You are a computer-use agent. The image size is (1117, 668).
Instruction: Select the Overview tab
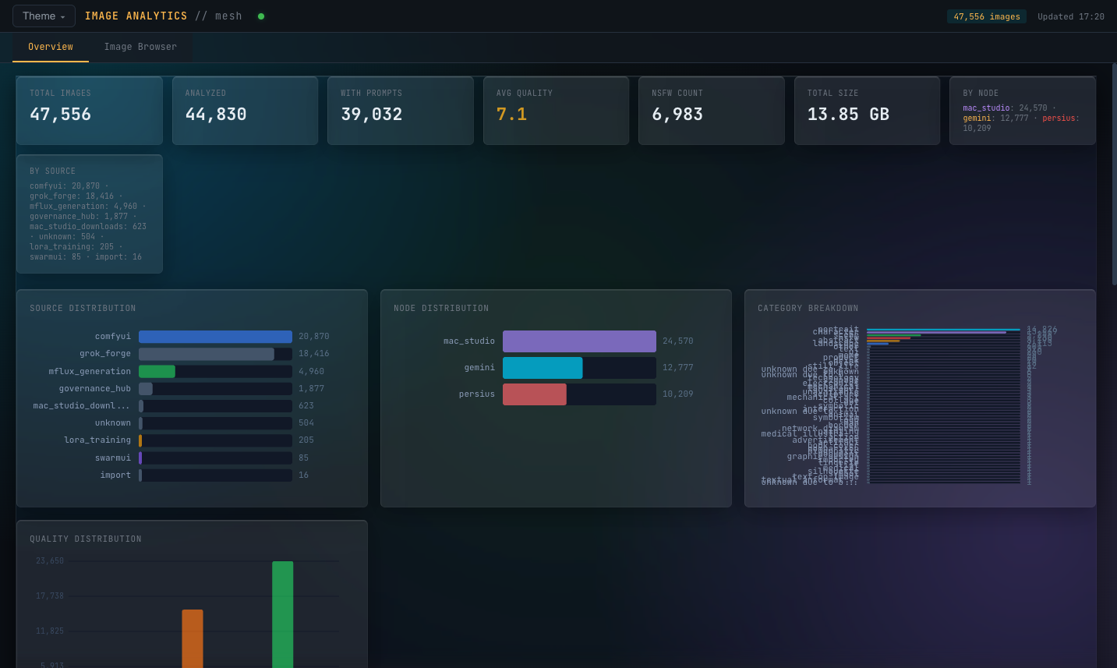click(51, 48)
